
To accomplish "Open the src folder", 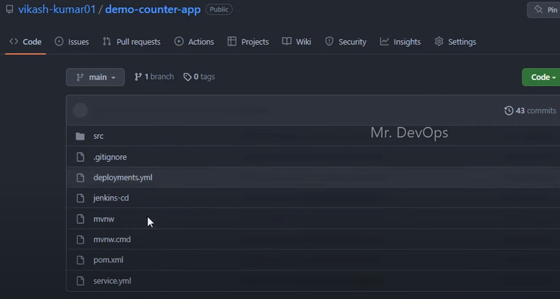I will (98, 136).
